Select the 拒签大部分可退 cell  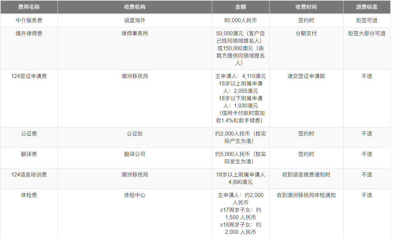click(367, 48)
